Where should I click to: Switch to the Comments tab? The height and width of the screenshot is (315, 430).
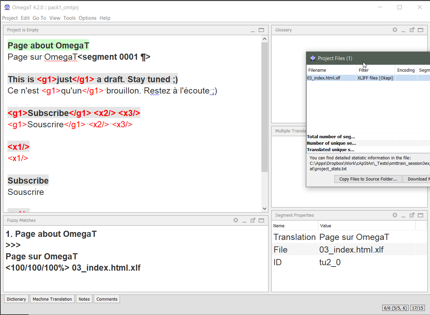pyautogui.click(x=107, y=299)
